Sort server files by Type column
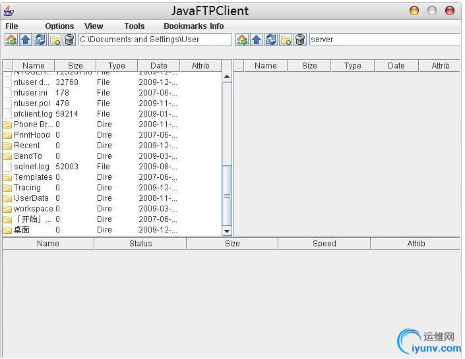 [353, 66]
